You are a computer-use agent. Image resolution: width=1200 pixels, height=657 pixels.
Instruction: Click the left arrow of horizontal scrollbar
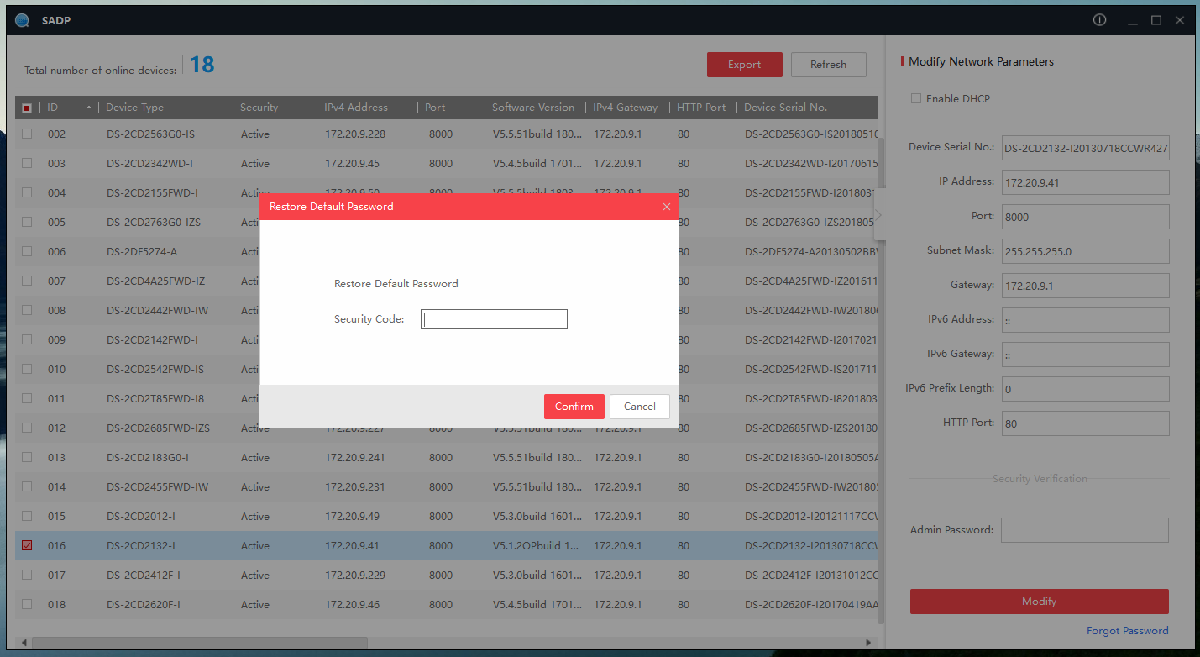pyautogui.click(x=23, y=642)
